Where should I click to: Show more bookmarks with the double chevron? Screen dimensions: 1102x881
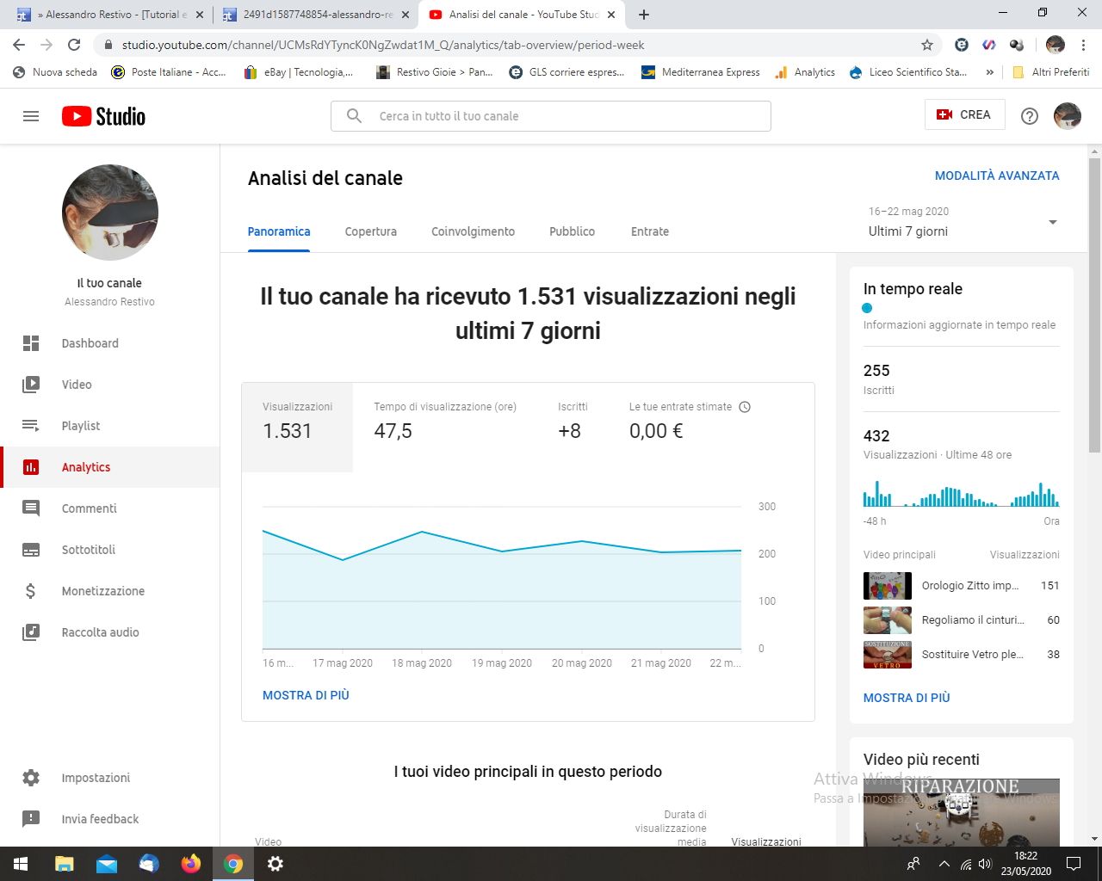990,72
